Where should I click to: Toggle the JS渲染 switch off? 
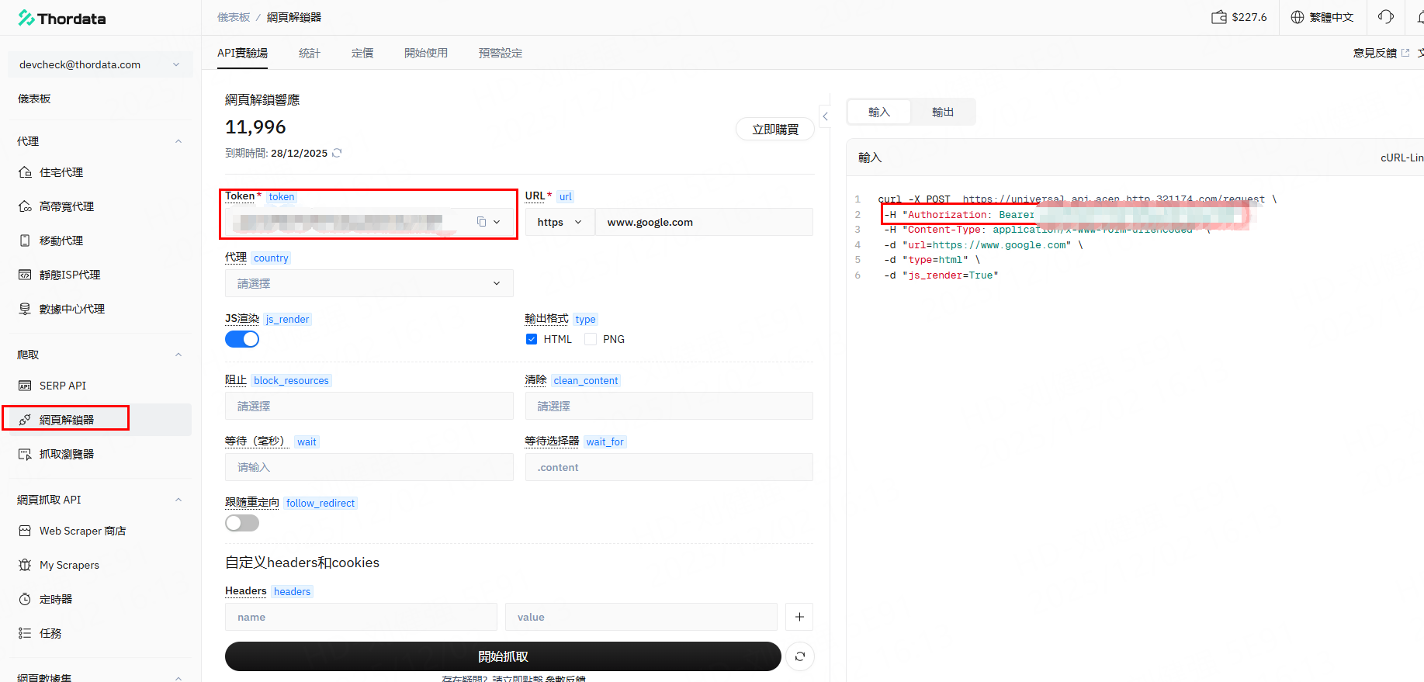[242, 339]
